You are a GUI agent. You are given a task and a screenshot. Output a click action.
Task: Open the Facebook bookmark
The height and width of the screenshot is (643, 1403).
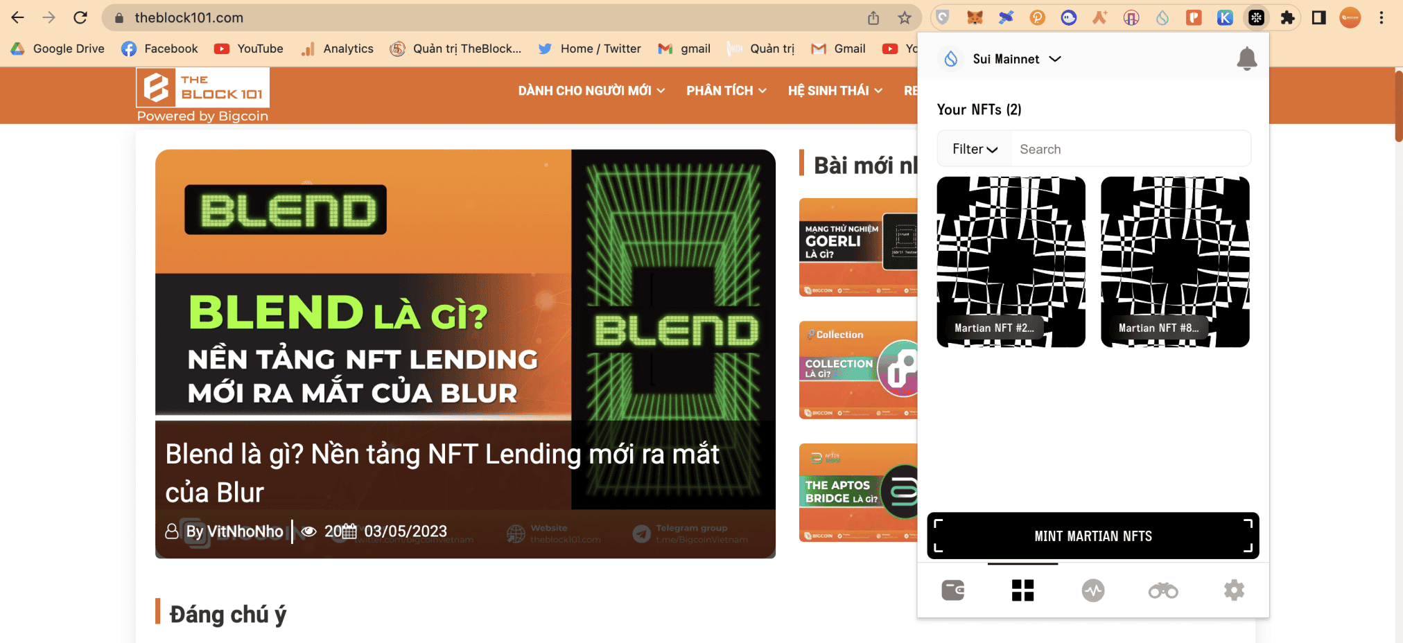159,49
